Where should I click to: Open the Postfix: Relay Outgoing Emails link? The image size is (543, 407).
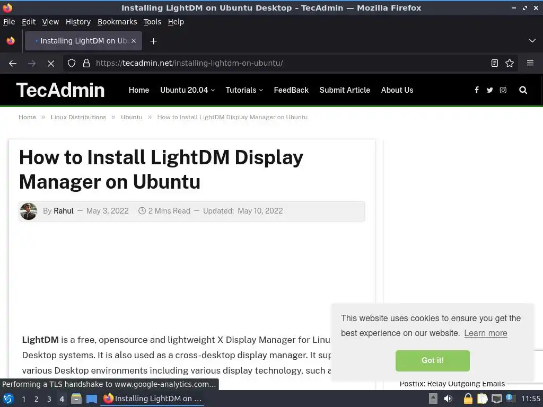[452, 384]
